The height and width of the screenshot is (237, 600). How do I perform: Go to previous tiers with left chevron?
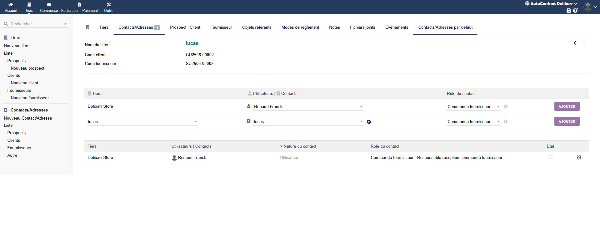click(575, 43)
